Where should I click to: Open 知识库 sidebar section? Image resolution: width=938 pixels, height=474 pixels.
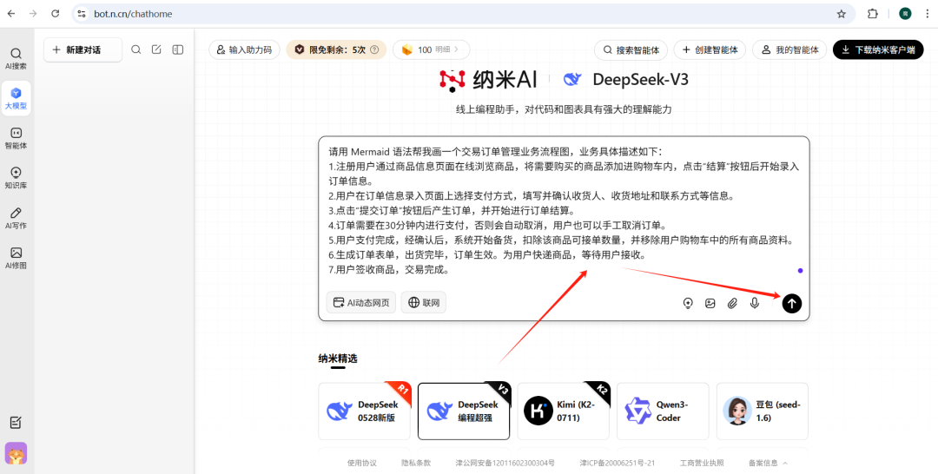(x=17, y=178)
